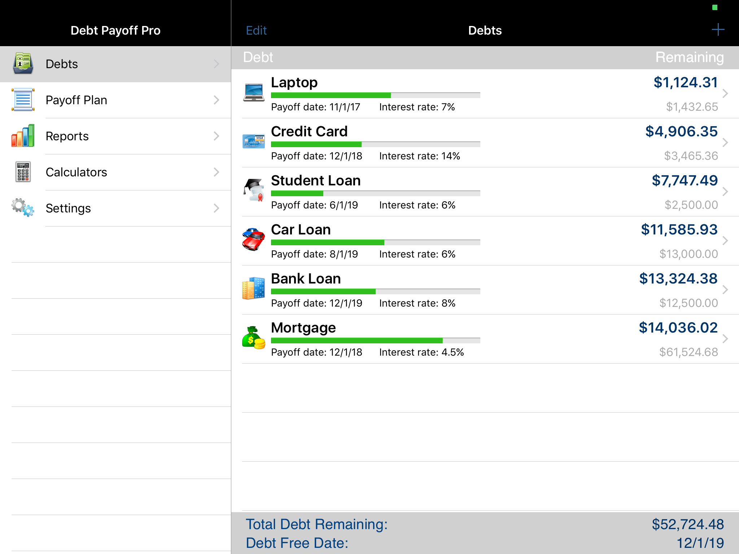Tap the Bank Loan buildings icon

pos(254,289)
